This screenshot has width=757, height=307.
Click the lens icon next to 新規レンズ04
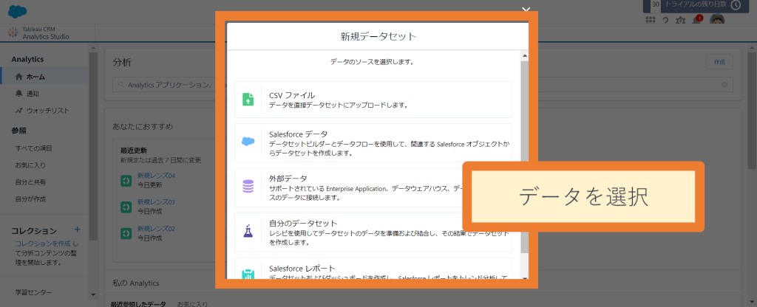point(126,181)
